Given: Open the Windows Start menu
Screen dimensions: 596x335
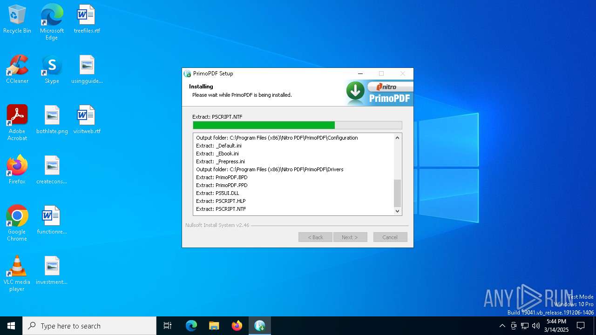Looking at the screenshot, I should pos(11,326).
